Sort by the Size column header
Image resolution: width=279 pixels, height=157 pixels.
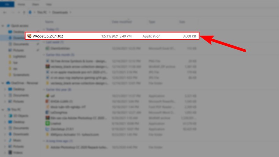(x=182, y=22)
